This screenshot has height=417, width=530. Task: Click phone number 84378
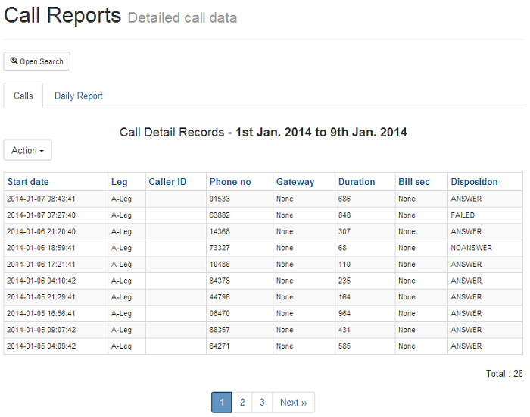(220, 281)
